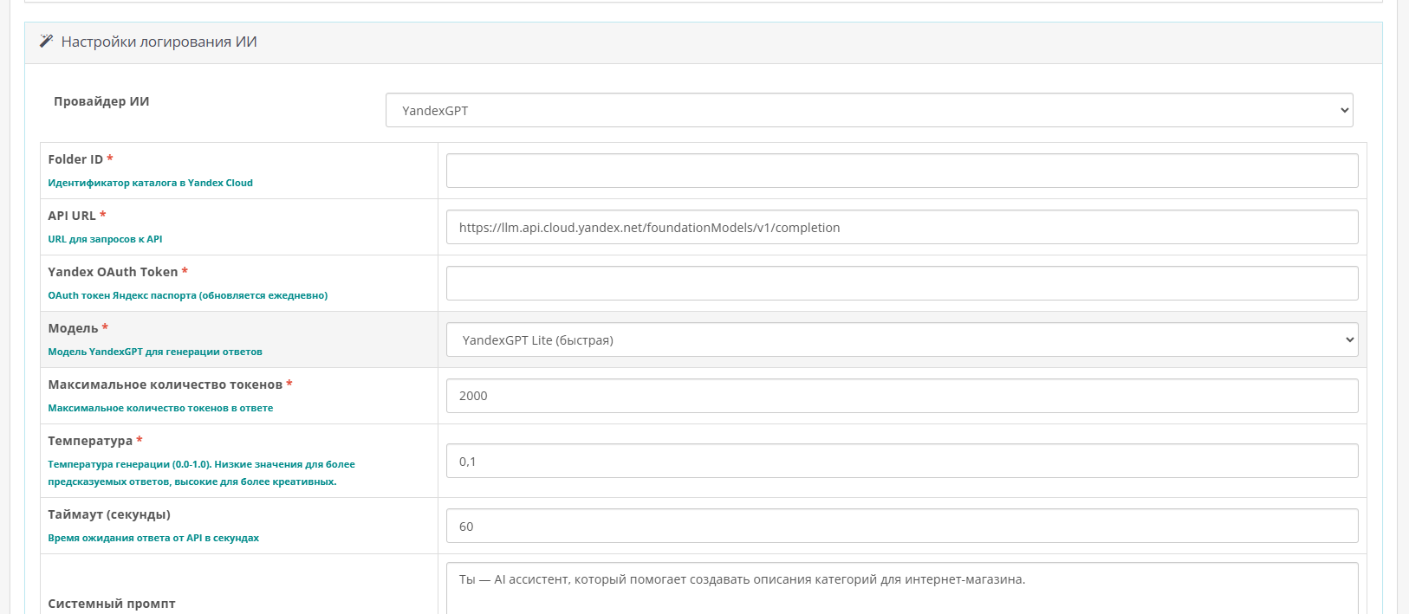This screenshot has width=1409, height=614.
Task: Click the Модель label
Action: [73, 328]
